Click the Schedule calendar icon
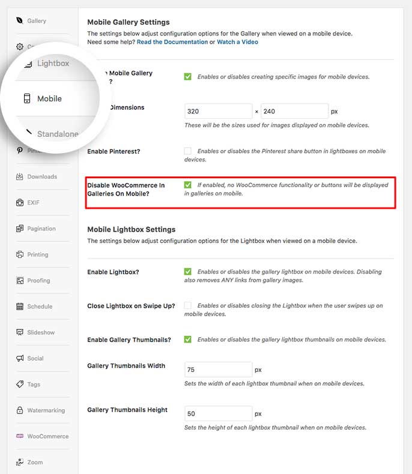The height and width of the screenshot is (474, 412). (x=20, y=307)
